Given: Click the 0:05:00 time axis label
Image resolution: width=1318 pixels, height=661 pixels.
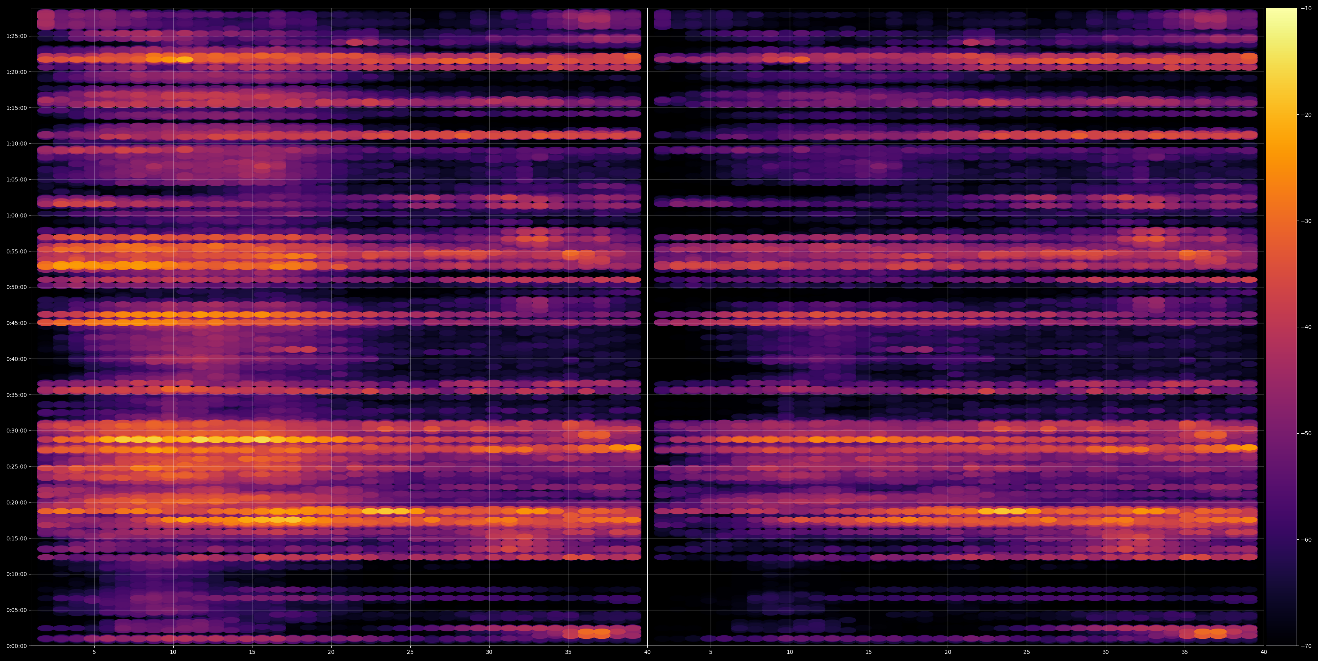Looking at the screenshot, I should (16, 610).
